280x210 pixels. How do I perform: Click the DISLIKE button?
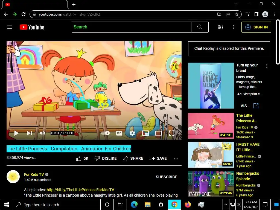[x=106, y=158]
